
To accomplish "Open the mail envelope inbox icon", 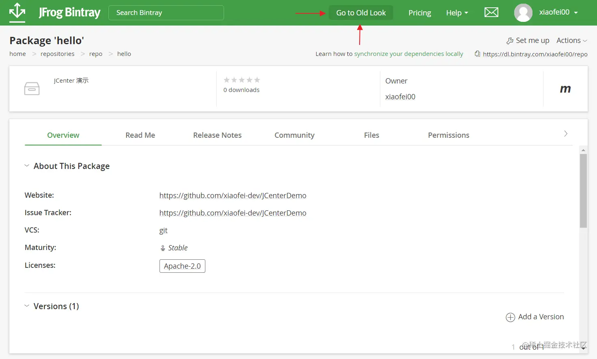I will (x=491, y=13).
